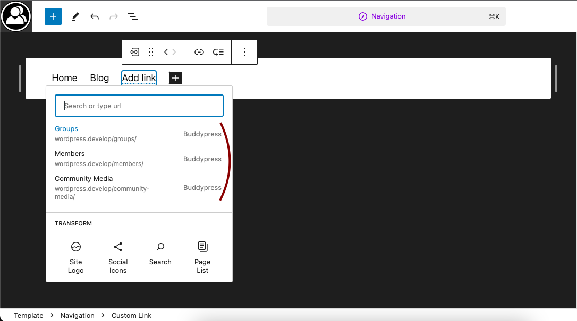The image size is (577, 321).
Task: Transform into Social Icons block
Action: (118, 258)
